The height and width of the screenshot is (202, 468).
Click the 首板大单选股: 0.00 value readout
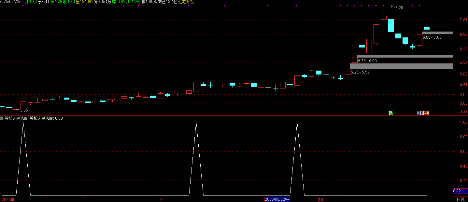[46, 118]
